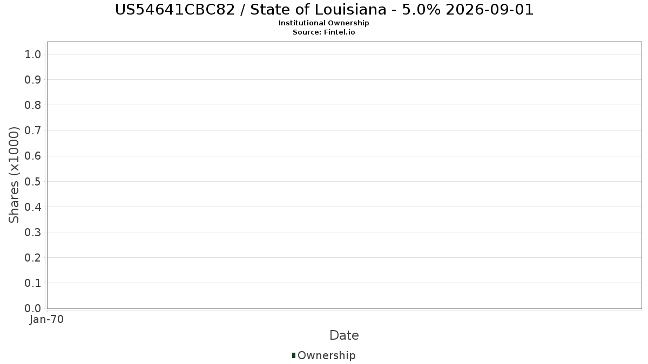Viewport: 648px width, 364px height.
Task: Click the green Ownership legend color swatch
Action: [294, 355]
